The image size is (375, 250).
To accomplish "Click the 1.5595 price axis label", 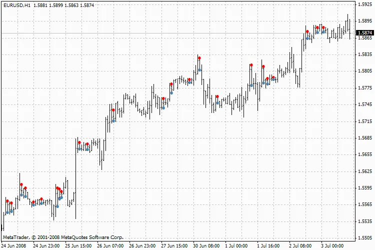I will click(x=364, y=188).
